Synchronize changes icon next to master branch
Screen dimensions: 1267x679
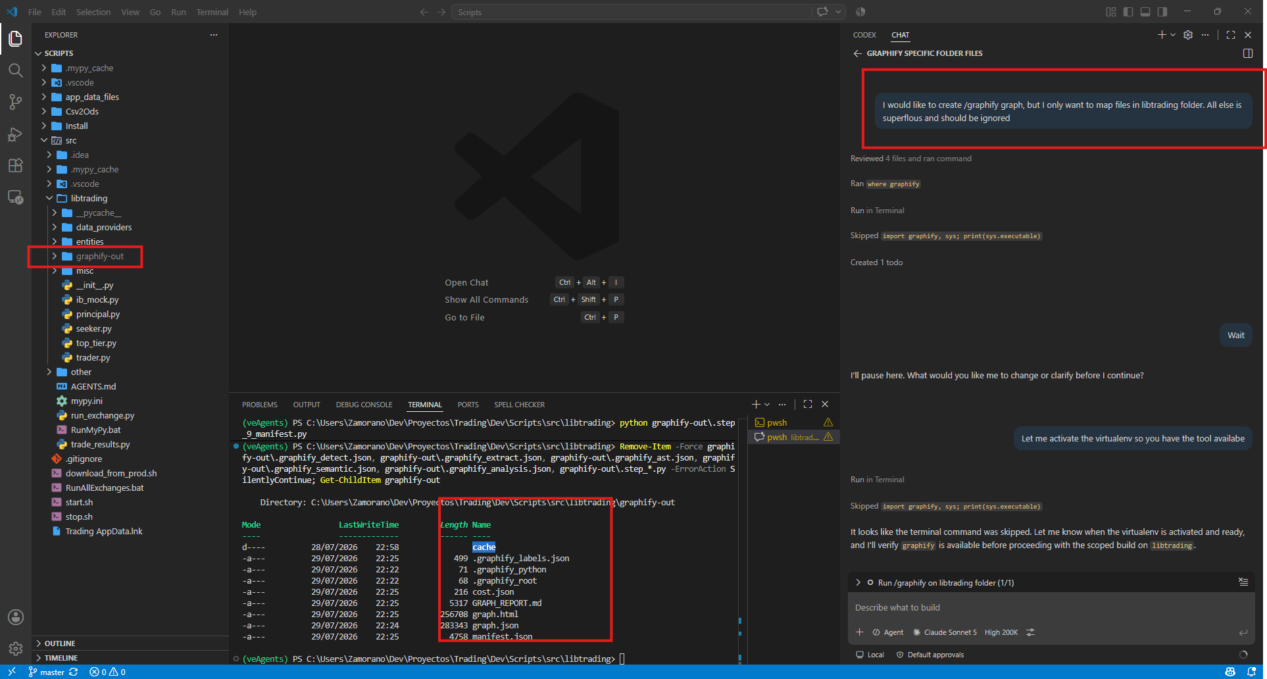pyautogui.click(x=74, y=672)
